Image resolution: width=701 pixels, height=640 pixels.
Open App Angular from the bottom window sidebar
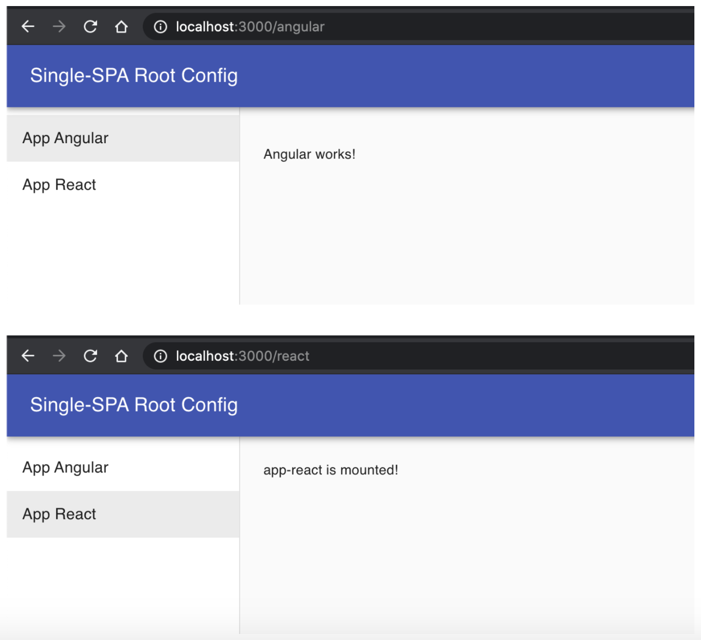65,467
